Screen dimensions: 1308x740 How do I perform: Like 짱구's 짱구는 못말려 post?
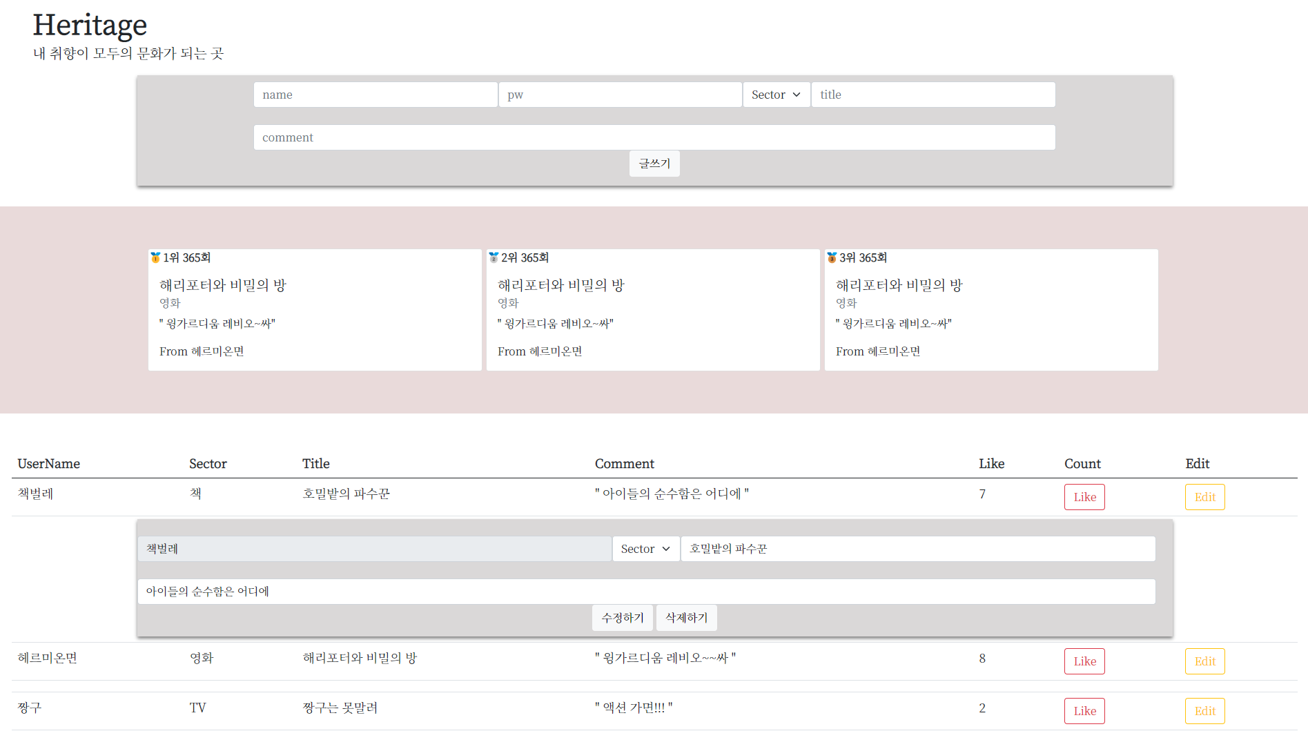point(1084,710)
